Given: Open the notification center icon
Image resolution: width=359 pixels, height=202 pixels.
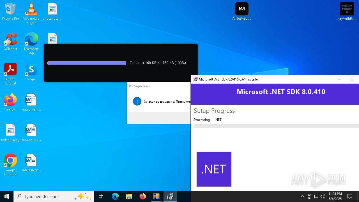Looking at the screenshot, I should click(350, 196).
